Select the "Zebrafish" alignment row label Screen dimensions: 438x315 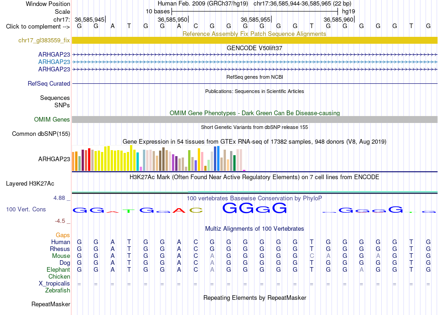[x=58, y=291]
